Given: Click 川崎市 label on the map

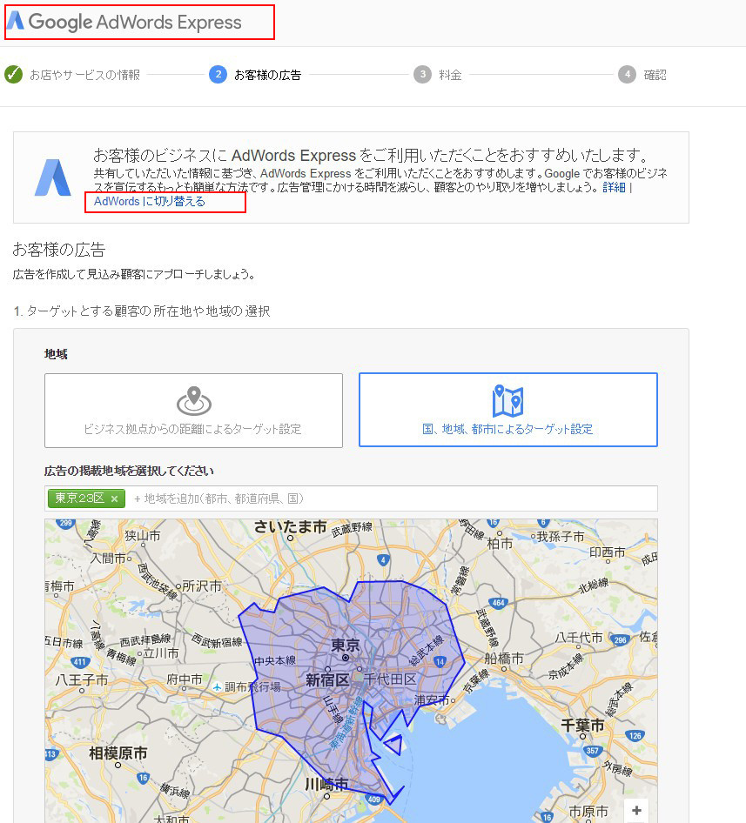Looking at the screenshot, I should [x=326, y=784].
